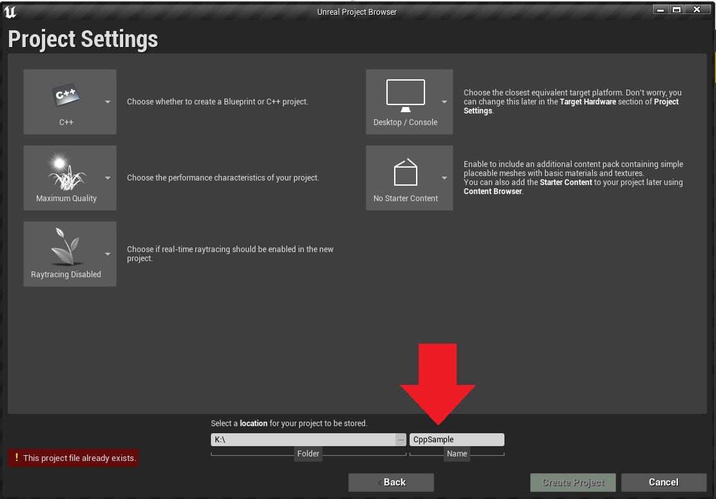Viewport: 716px width, 499px height.
Task: Click the real-time raytracing description text
Action: [230, 254]
